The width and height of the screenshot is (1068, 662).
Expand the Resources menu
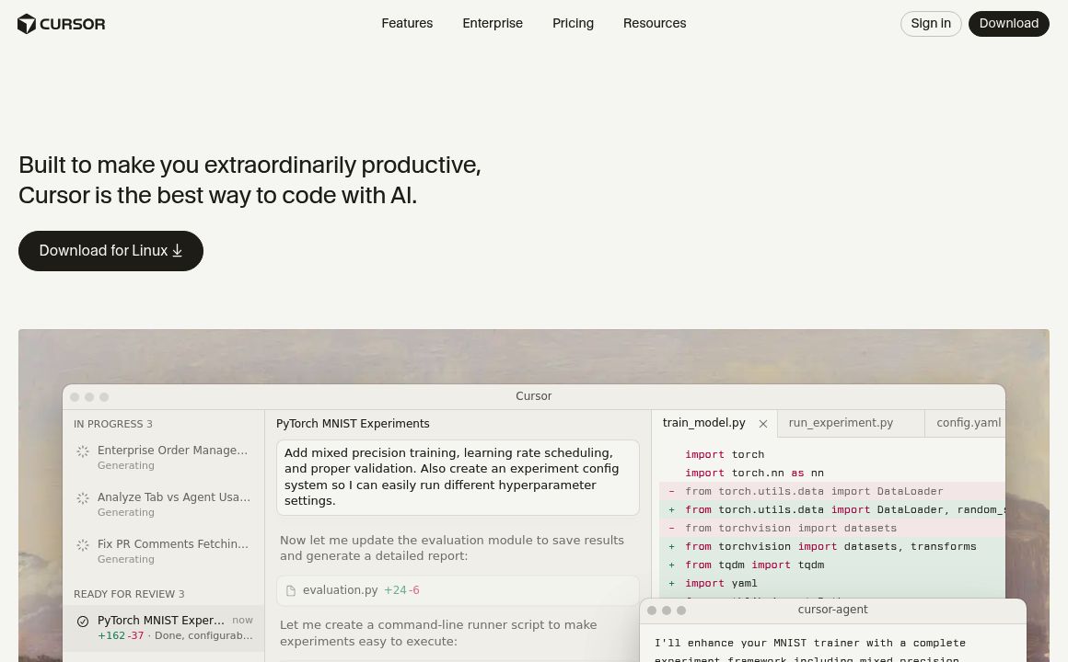pyautogui.click(x=655, y=24)
